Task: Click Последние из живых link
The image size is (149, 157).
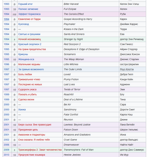Action: coord(30,84)
